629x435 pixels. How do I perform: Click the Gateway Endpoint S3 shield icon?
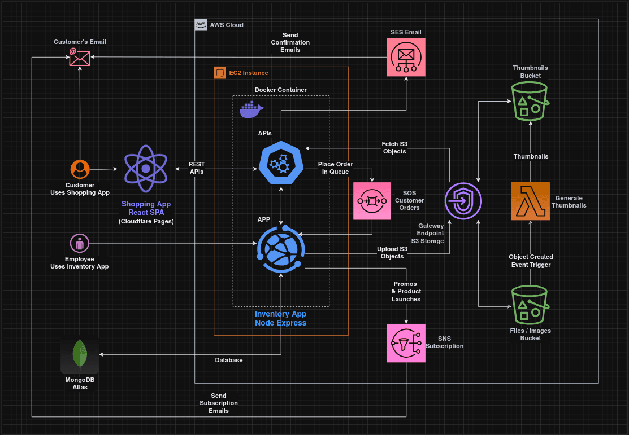click(x=463, y=201)
